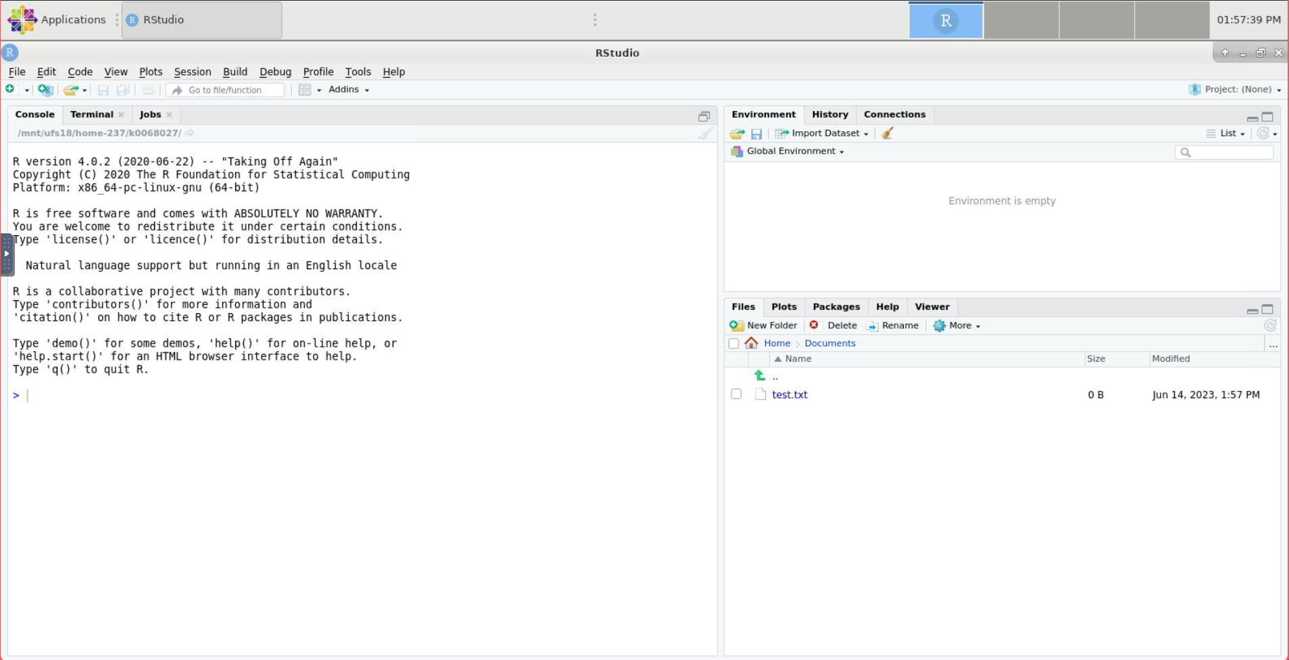This screenshot has width=1289, height=660.
Task: Switch to the Terminal tab
Action: click(x=92, y=114)
